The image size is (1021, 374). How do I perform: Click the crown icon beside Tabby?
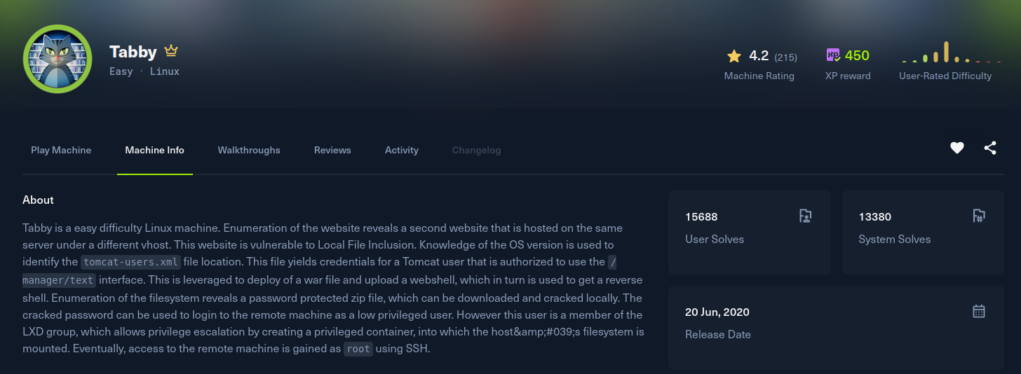tap(171, 51)
